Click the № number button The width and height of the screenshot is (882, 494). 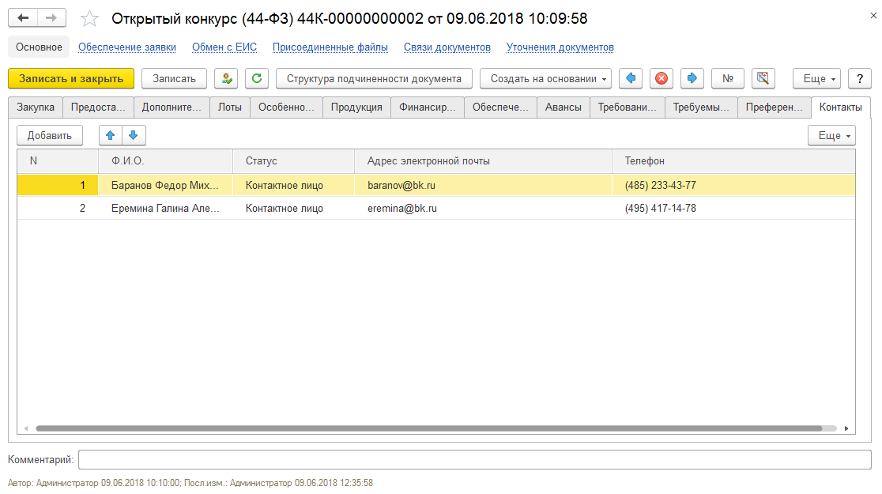(x=728, y=79)
